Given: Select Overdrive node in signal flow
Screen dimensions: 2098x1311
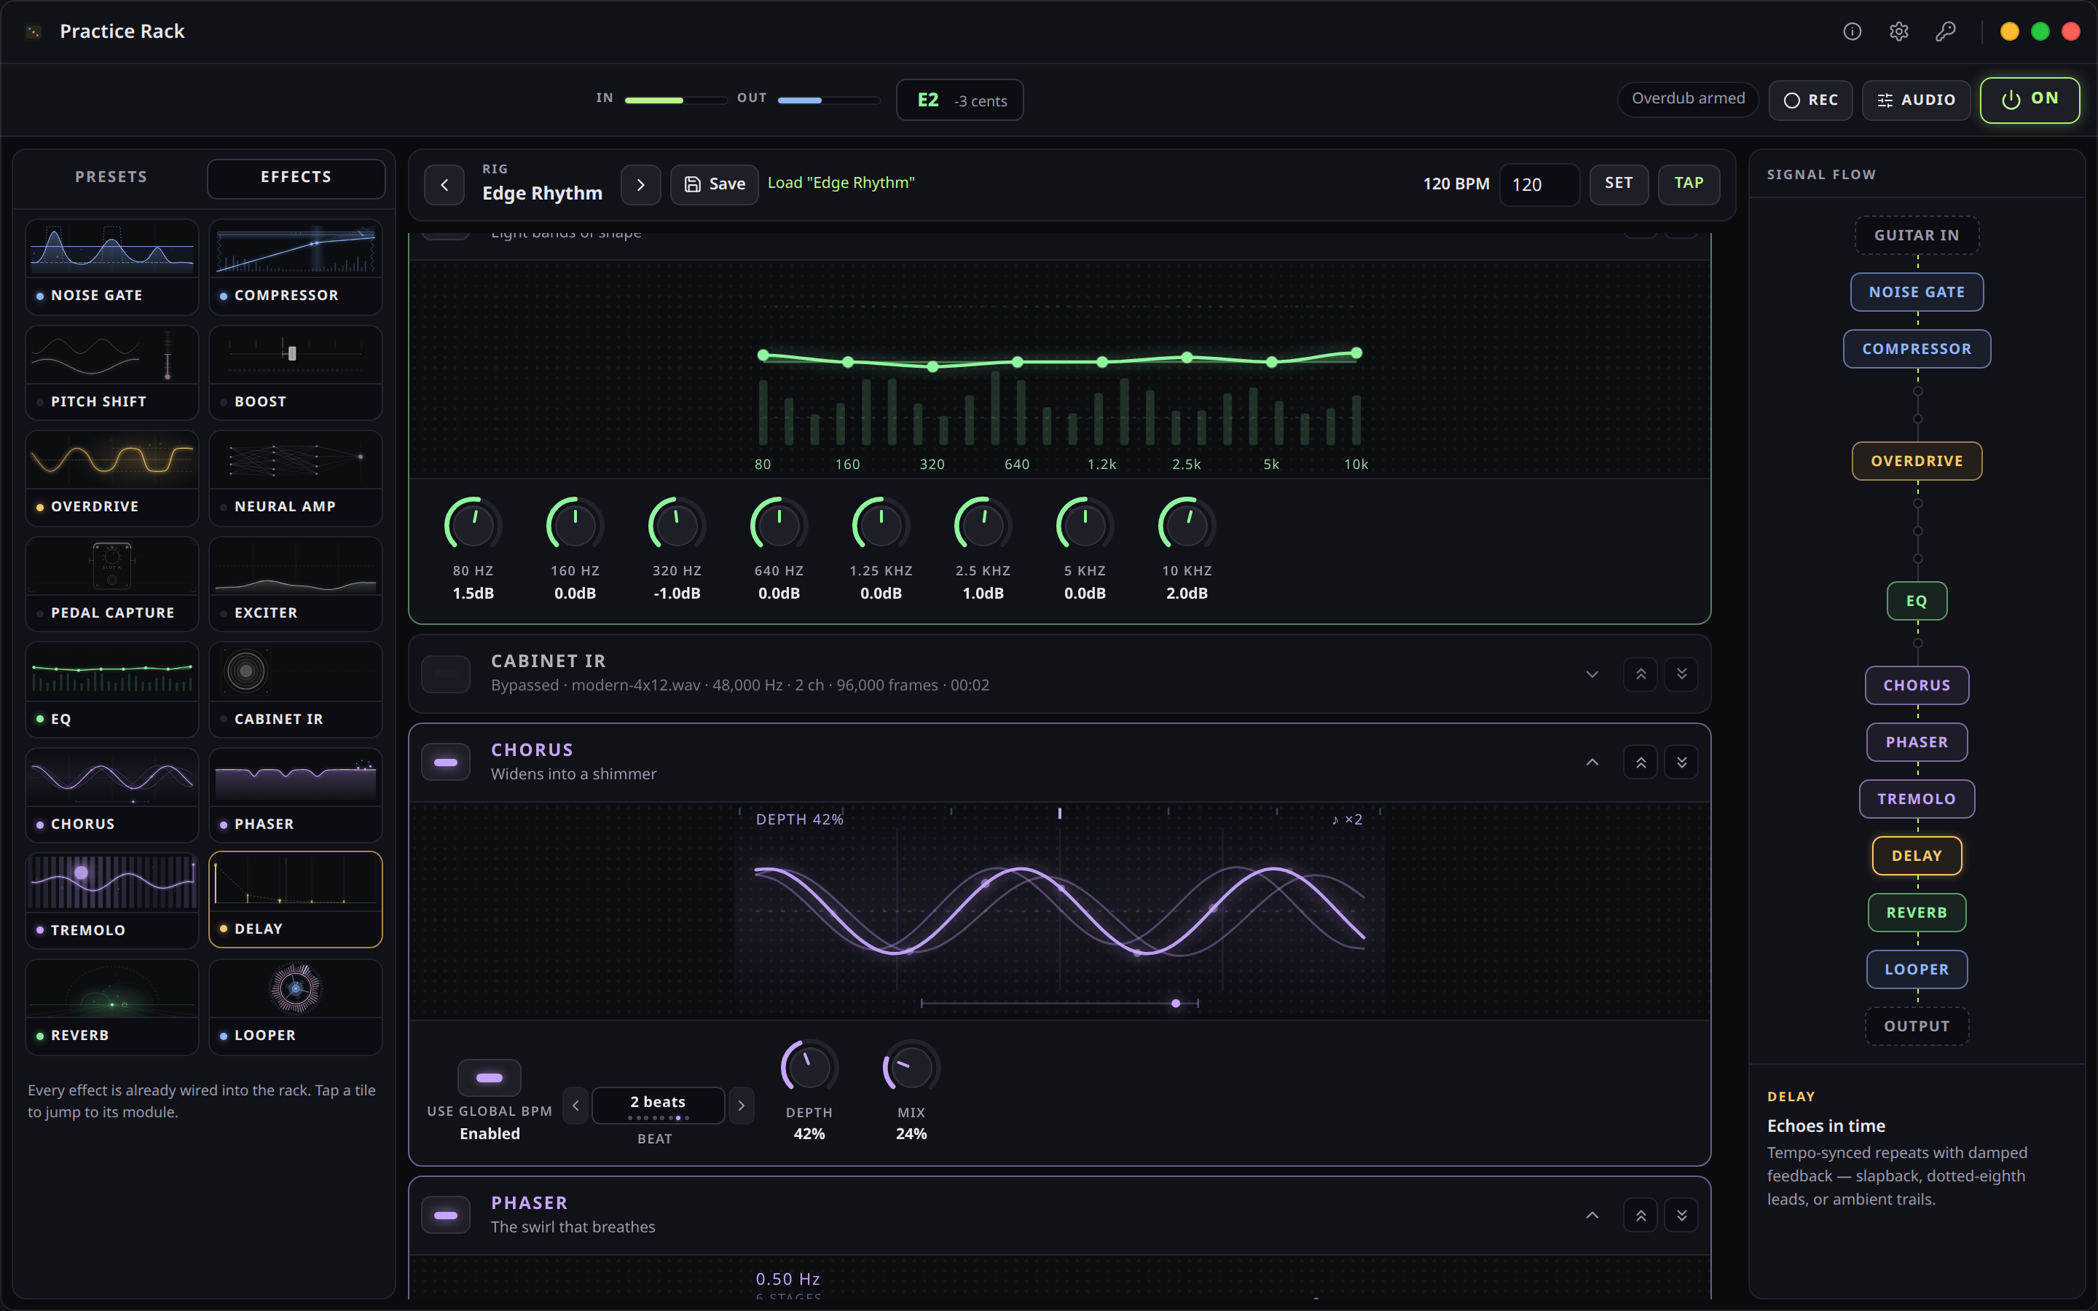Looking at the screenshot, I should click(x=1916, y=461).
